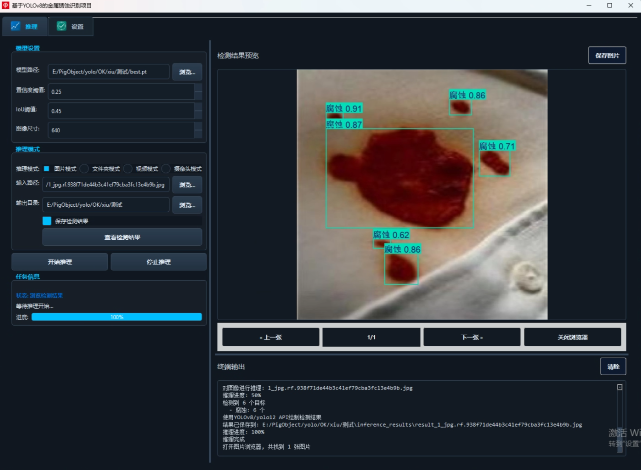
Task: Click the 图像尺寸 spinner arrows
Action: point(198,130)
